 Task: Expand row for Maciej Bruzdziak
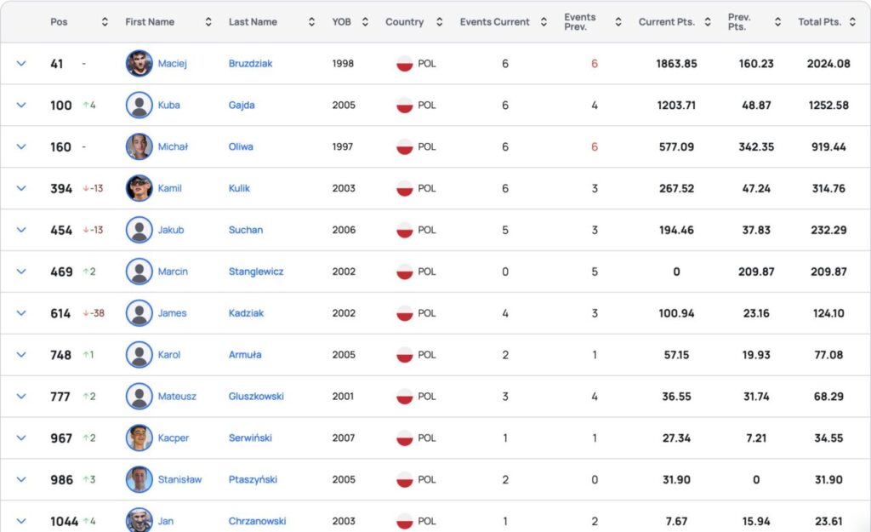pos(21,63)
